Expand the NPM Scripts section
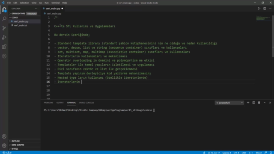 (18, 145)
